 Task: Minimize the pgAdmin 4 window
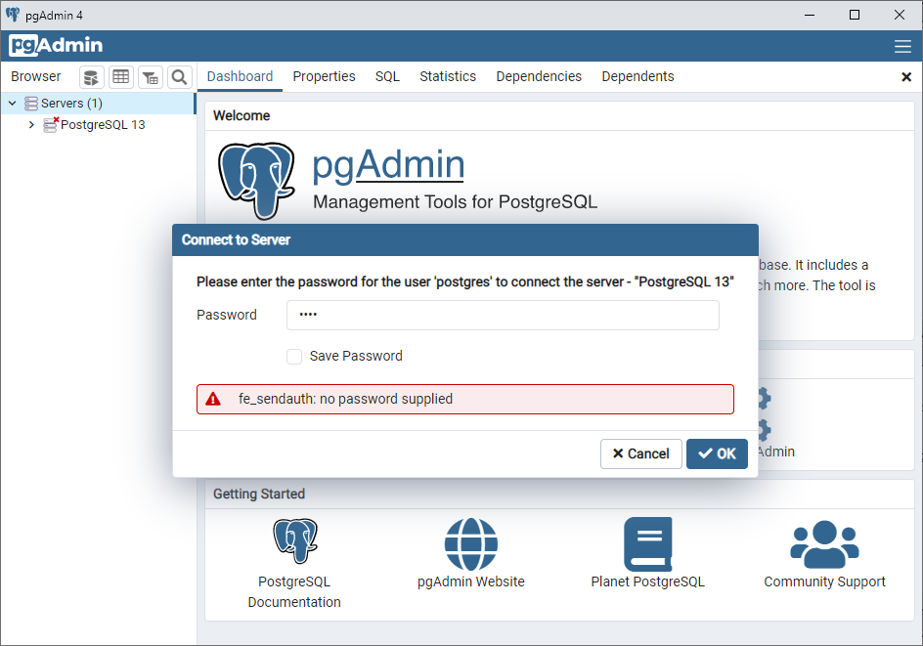coord(810,16)
